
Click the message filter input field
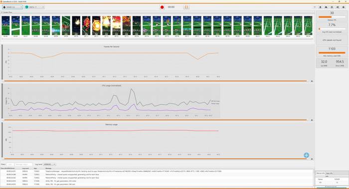pos(23,164)
